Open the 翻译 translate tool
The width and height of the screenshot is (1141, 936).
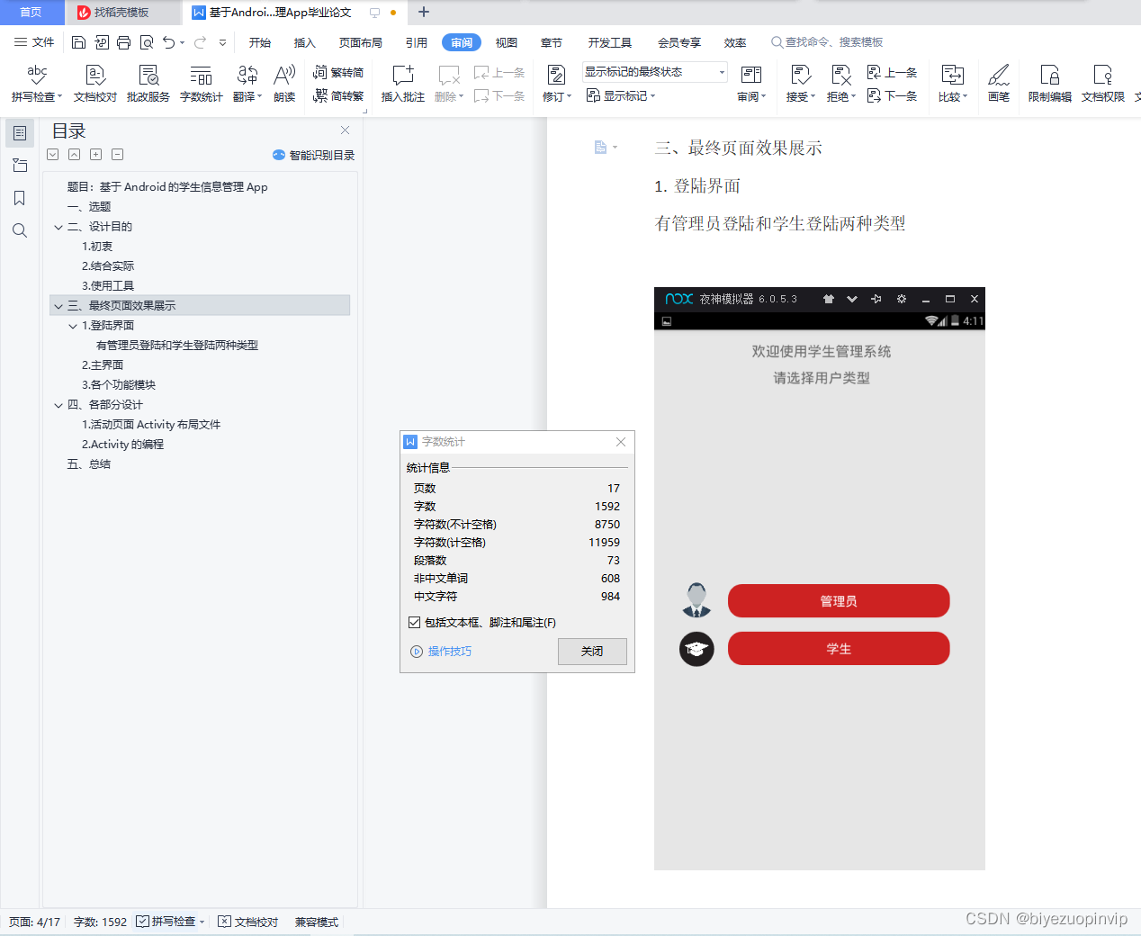[247, 83]
